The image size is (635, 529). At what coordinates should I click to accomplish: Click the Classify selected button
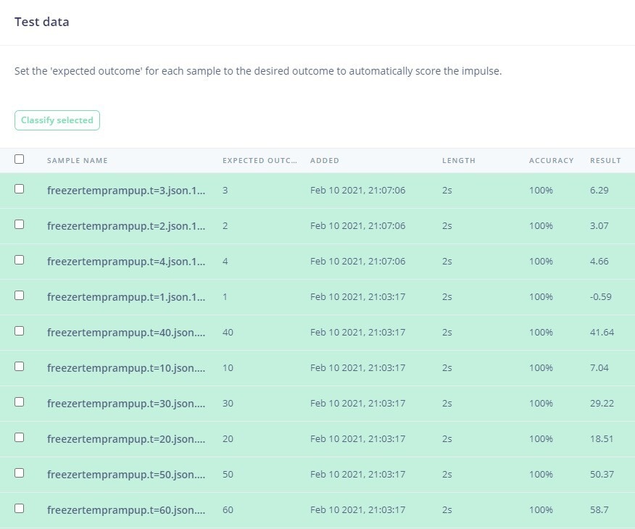(57, 120)
